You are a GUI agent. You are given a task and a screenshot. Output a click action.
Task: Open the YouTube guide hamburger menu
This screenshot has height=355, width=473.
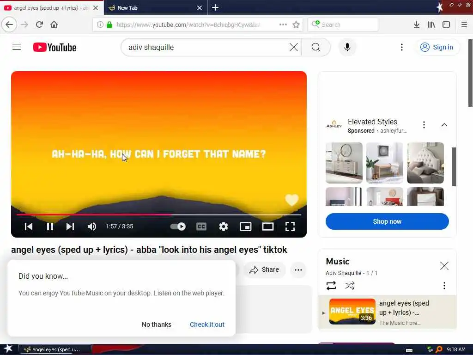point(17,47)
